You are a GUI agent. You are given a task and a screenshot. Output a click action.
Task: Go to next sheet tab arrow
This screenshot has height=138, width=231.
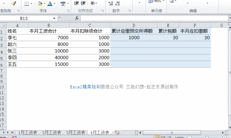click(x=8, y=133)
